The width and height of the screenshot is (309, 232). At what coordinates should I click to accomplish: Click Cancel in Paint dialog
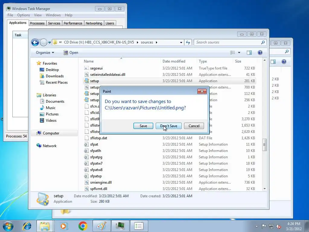[194, 126]
